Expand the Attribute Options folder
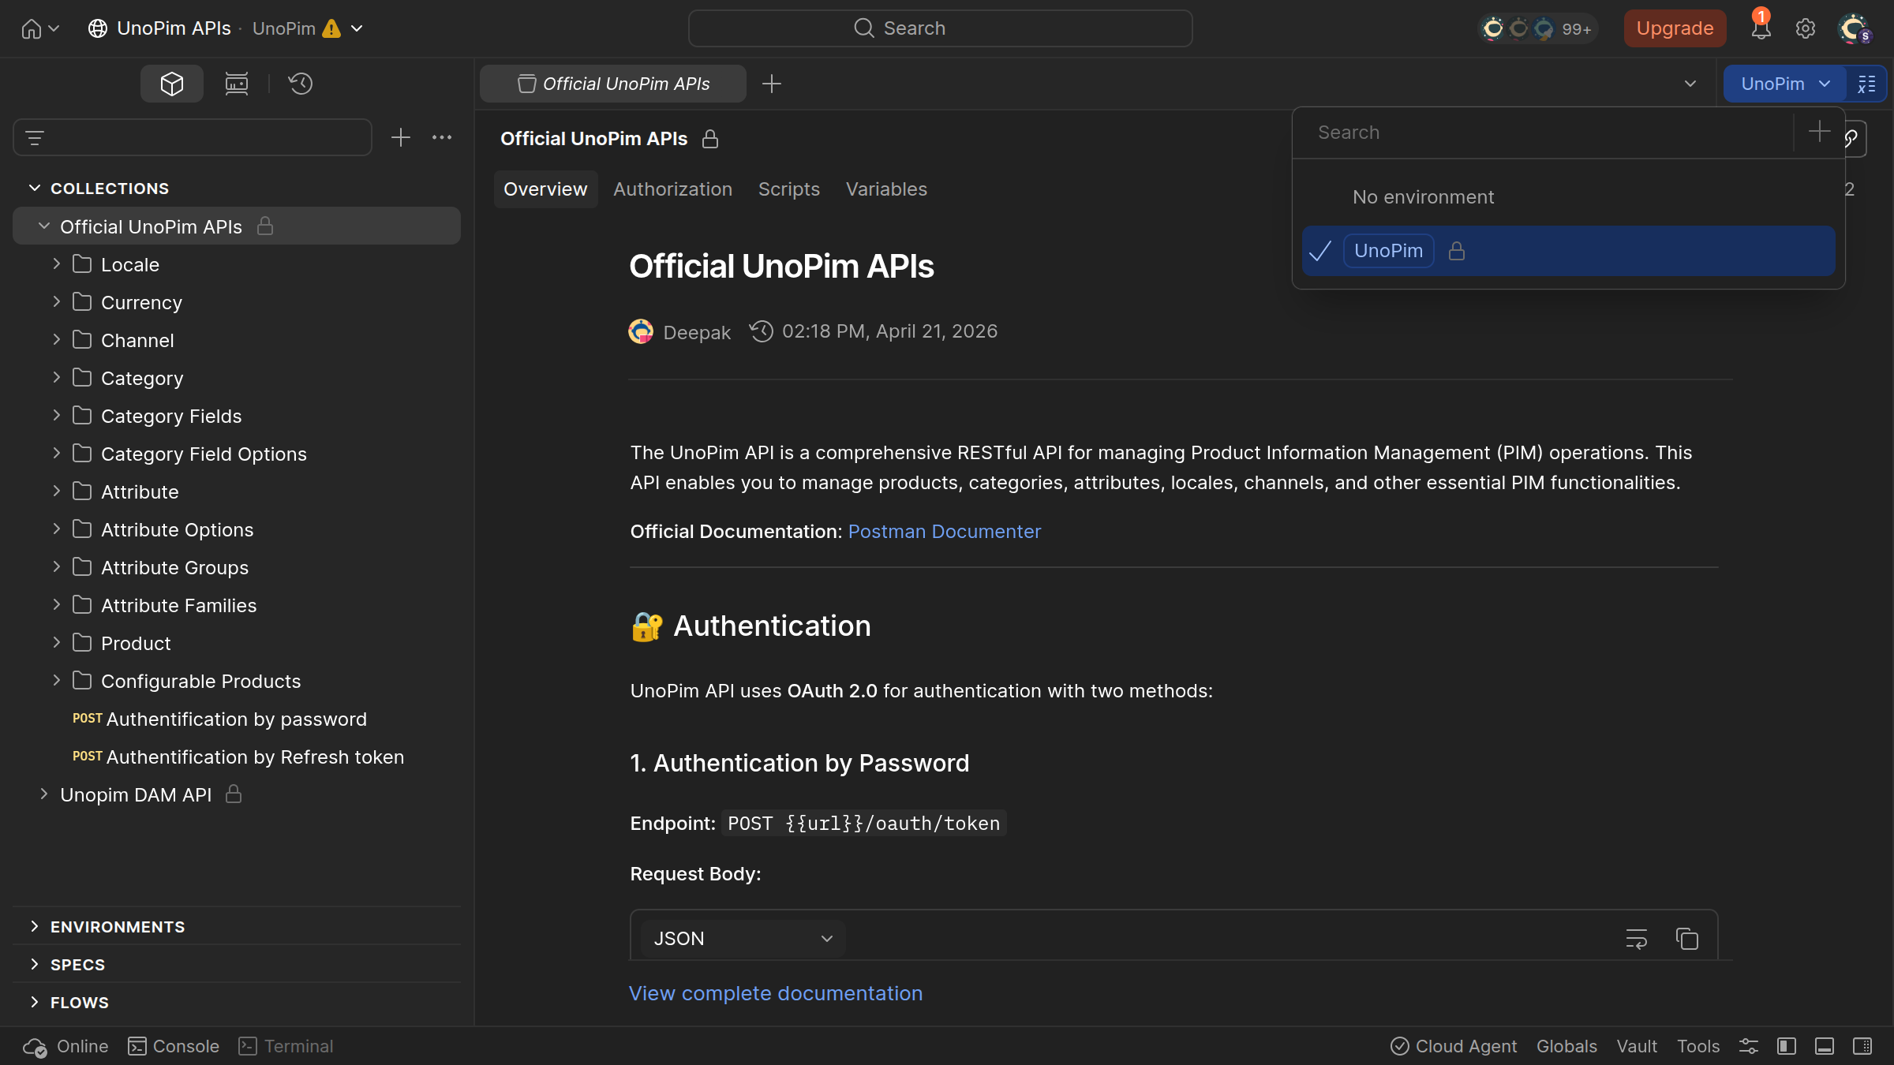The width and height of the screenshot is (1894, 1065). point(57,529)
